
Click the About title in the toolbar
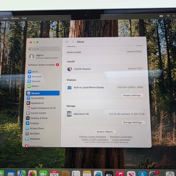[80, 42]
